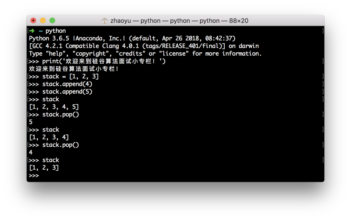Click the green arrow shell prompt icon

pos(32,31)
